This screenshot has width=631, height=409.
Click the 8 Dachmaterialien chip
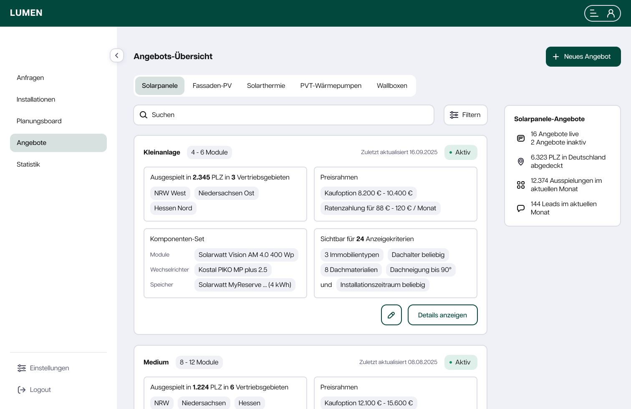click(351, 270)
